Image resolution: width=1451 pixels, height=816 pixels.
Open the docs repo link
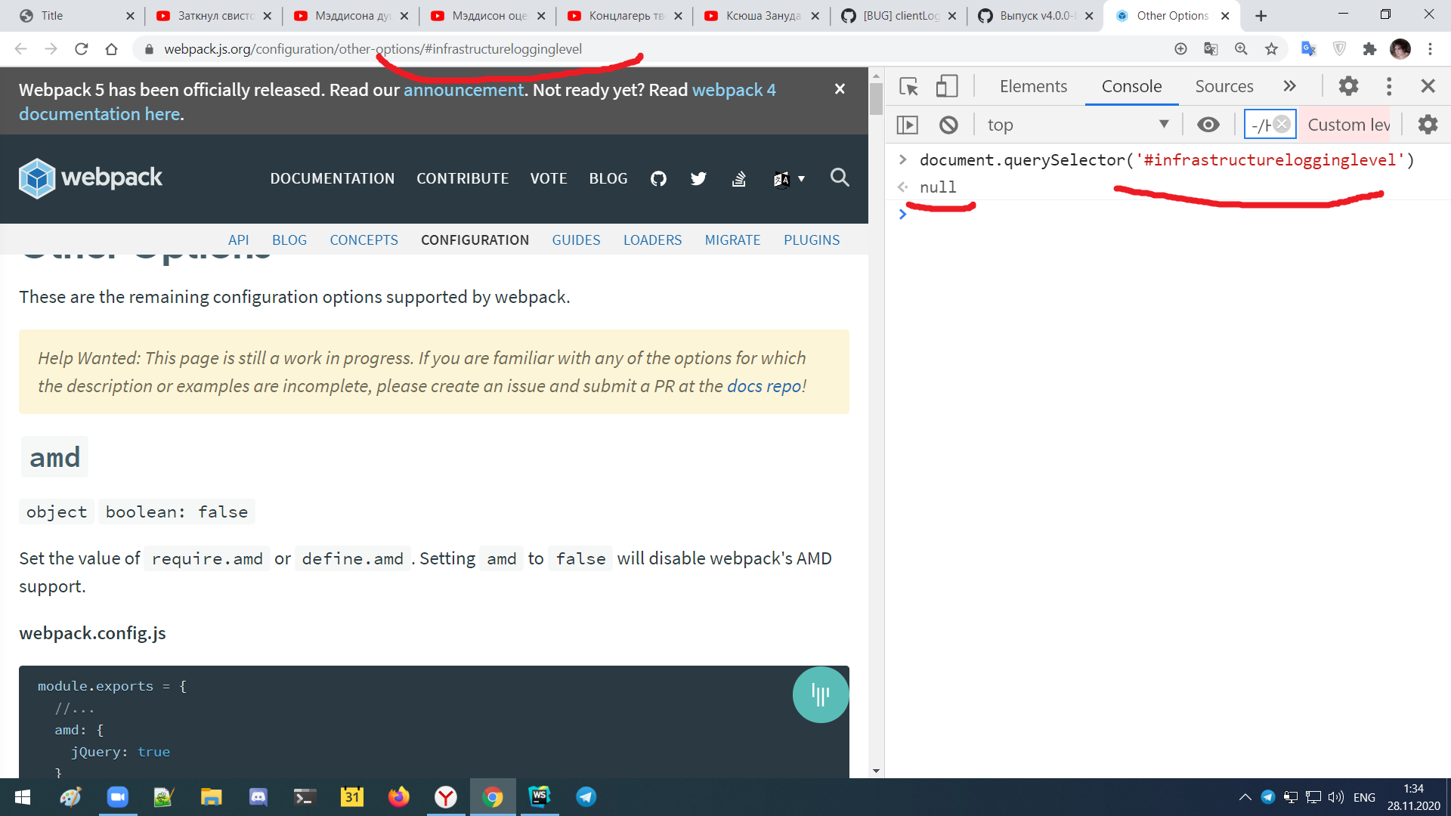762,385
